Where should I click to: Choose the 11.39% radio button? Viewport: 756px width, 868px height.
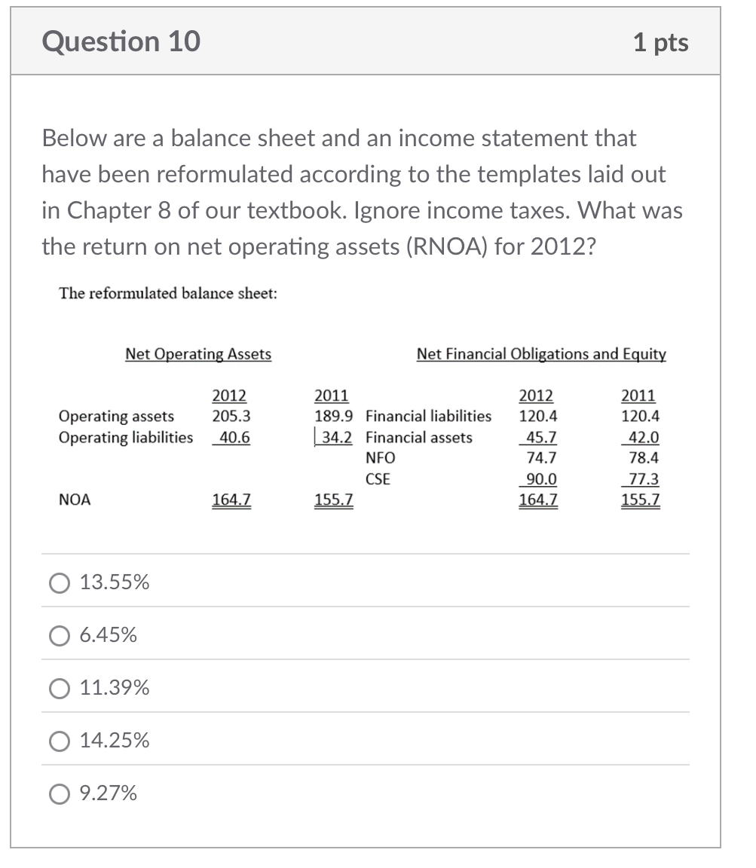59,687
